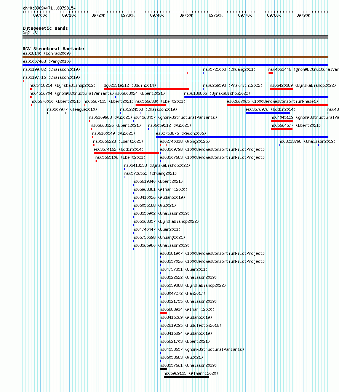Click the blue esv2758876 variant bar
The image size is (339, 392).
(x=242, y=137)
